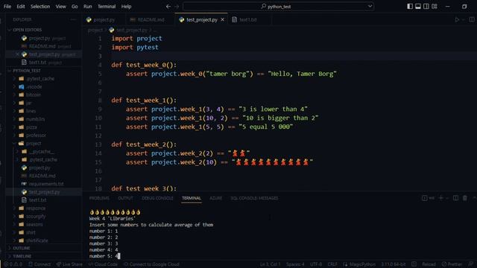Open the Help menu
The width and height of the screenshot is (477, 268).
pyautogui.click(x=126, y=7)
